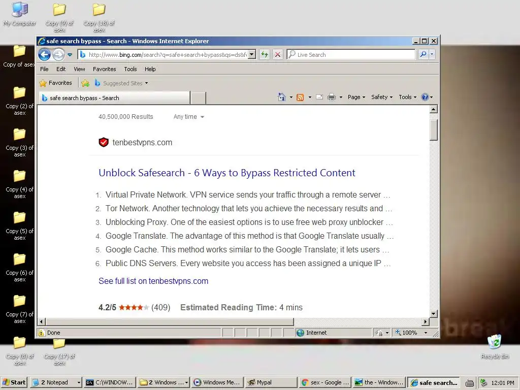
Task: Select Copy (17) of asex folder
Action: (59, 352)
